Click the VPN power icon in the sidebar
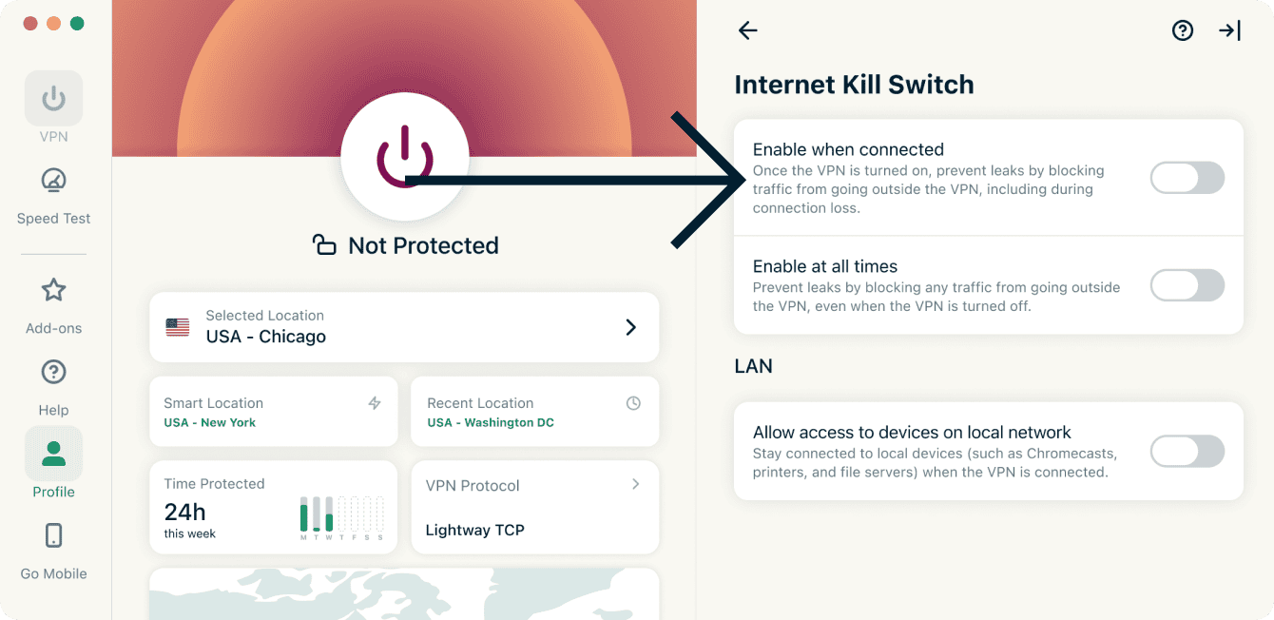Image resolution: width=1274 pixels, height=620 pixels. (x=53, y=98)
